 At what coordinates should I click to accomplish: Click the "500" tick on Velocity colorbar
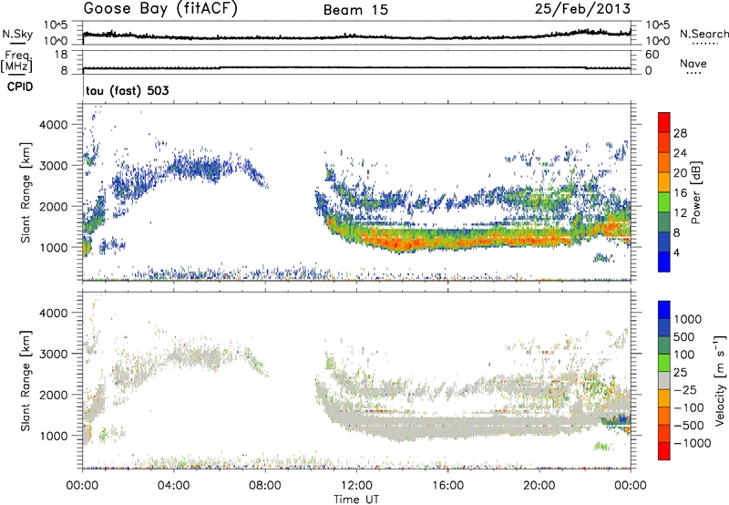click(x=684, y=337)
